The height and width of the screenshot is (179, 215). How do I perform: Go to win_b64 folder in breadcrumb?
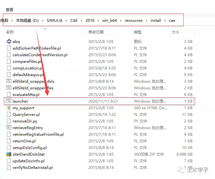pos(110,21)
